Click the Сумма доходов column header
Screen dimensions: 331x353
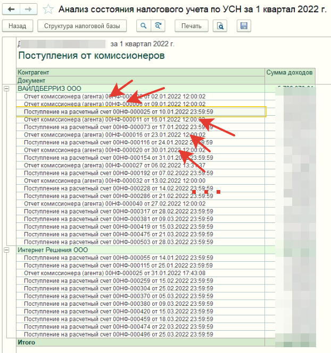coord(290,72)
